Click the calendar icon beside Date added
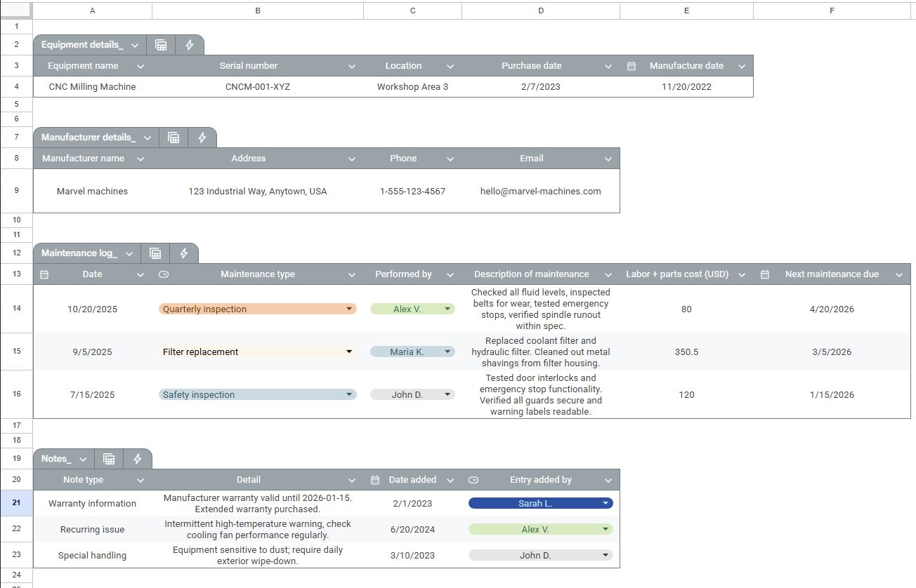The image size is (916, 588). point(374,479)
